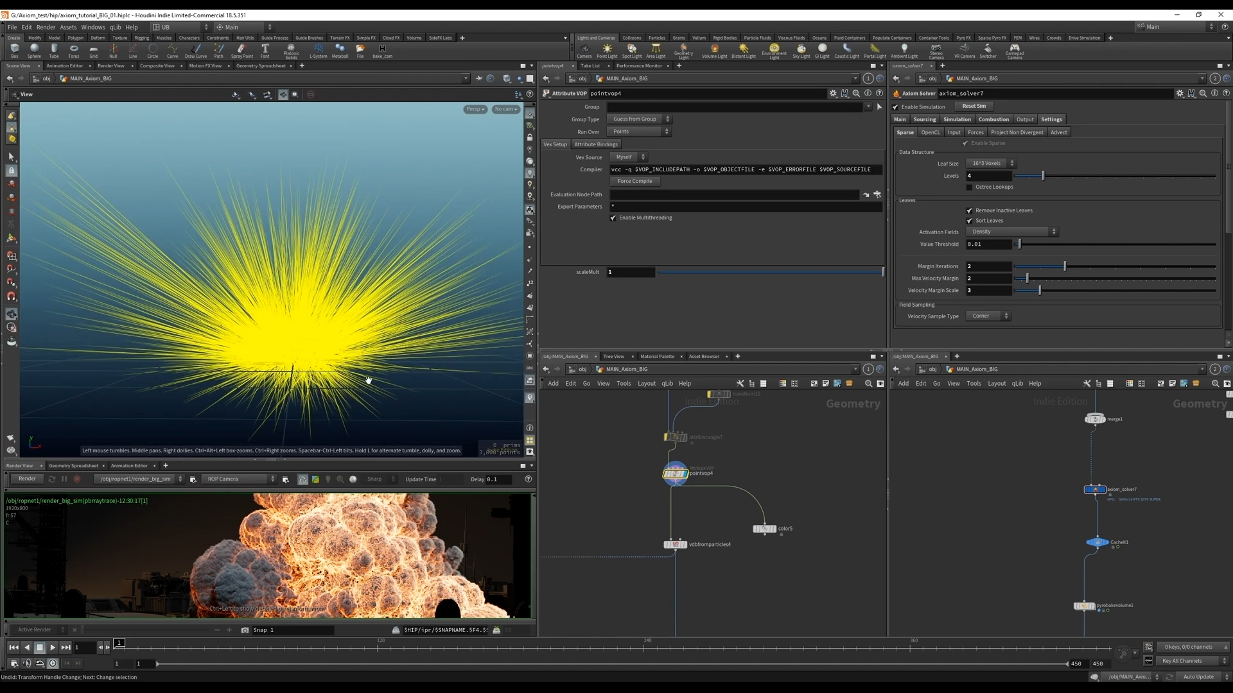The image size is (1233, 693).
Task: Click the Sky Light shelf icon
Action: coord(801,50)
